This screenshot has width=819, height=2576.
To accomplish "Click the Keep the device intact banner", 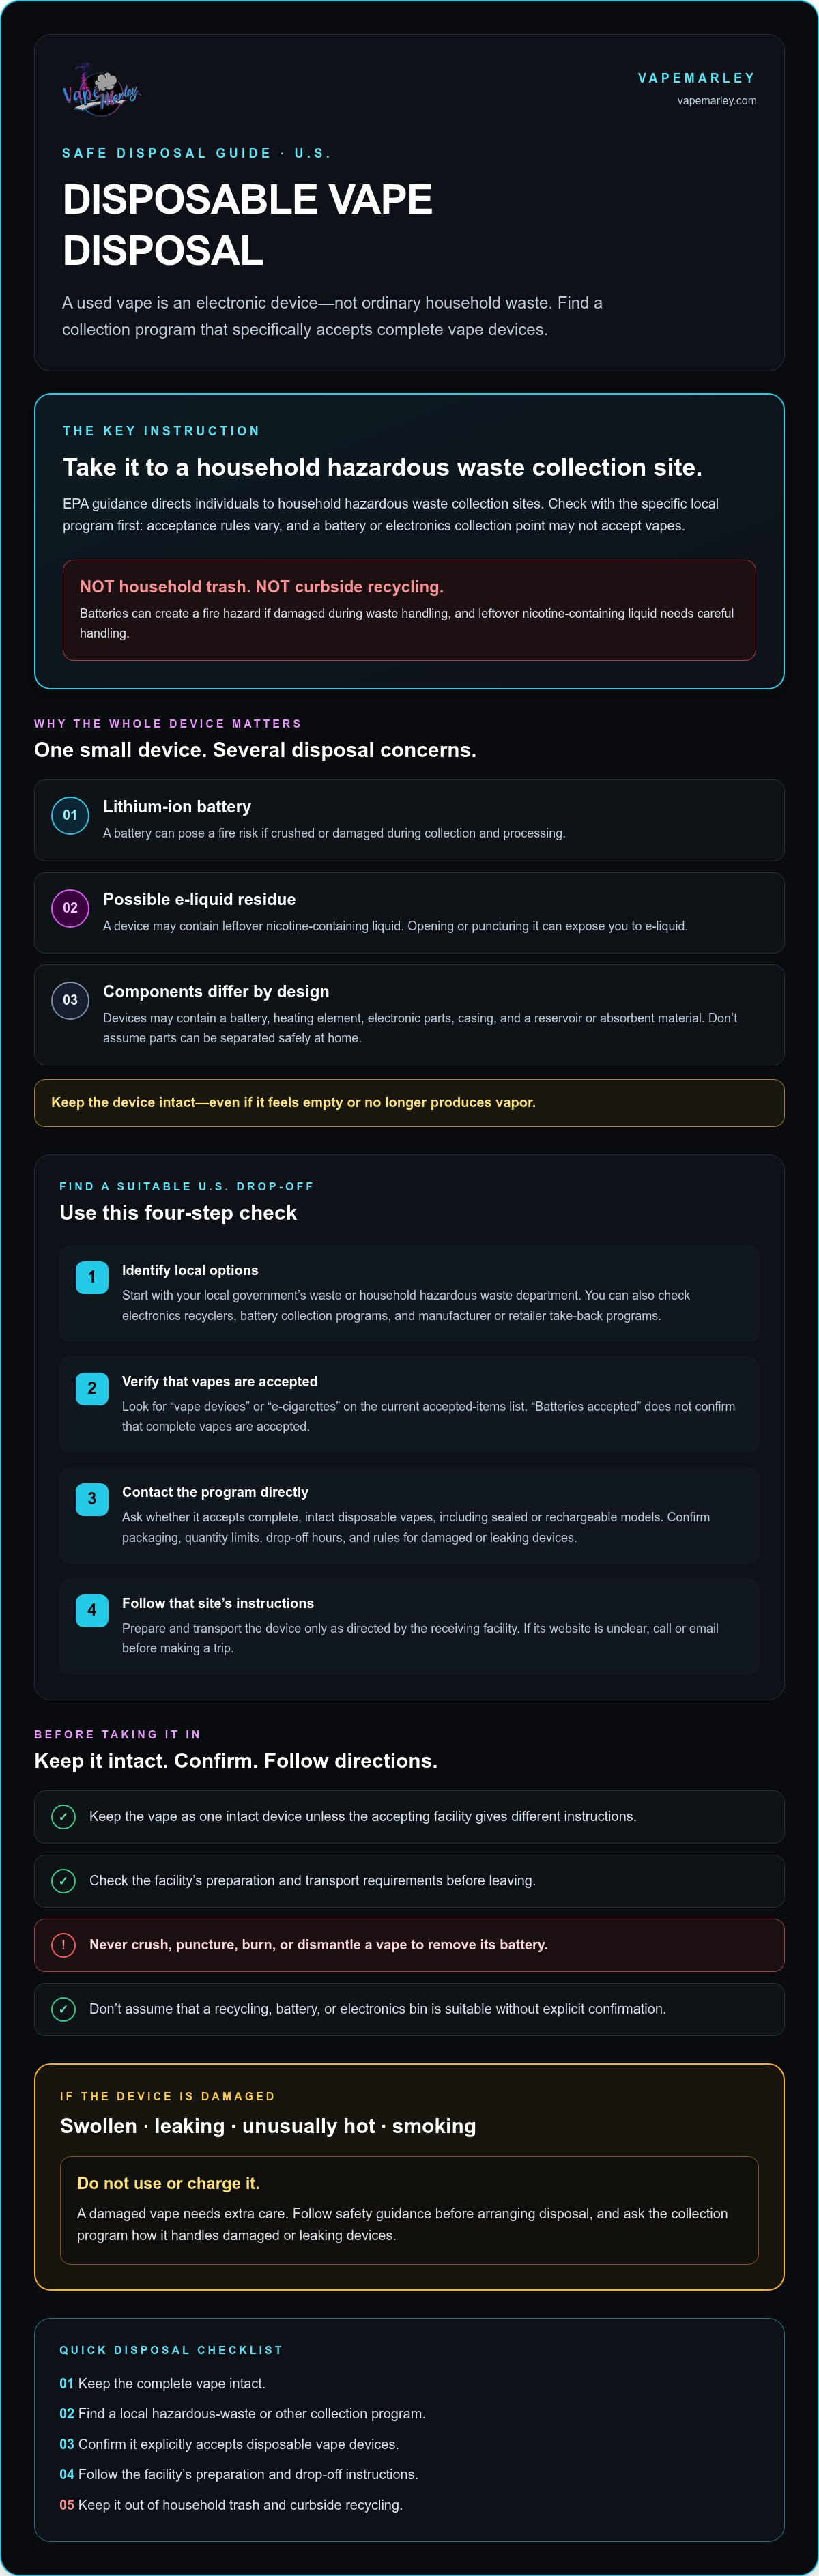I will (409, 1103).
